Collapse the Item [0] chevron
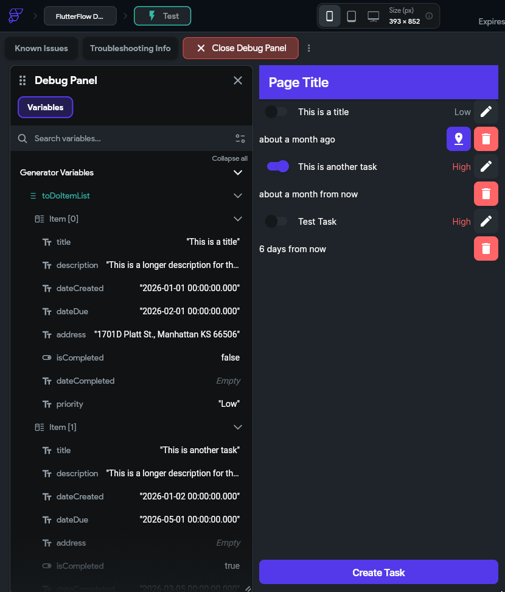The width and height of the screenshot is (505, 592). click(238, 219)
